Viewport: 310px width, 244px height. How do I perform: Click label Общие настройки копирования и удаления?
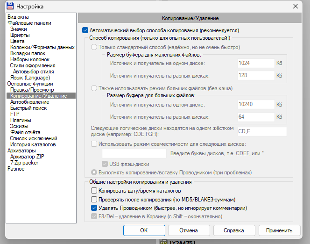pyautogui.click(x=141, y=182)
